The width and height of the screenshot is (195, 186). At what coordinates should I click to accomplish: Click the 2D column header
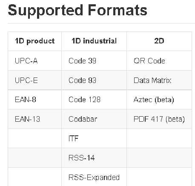(159, 41)
